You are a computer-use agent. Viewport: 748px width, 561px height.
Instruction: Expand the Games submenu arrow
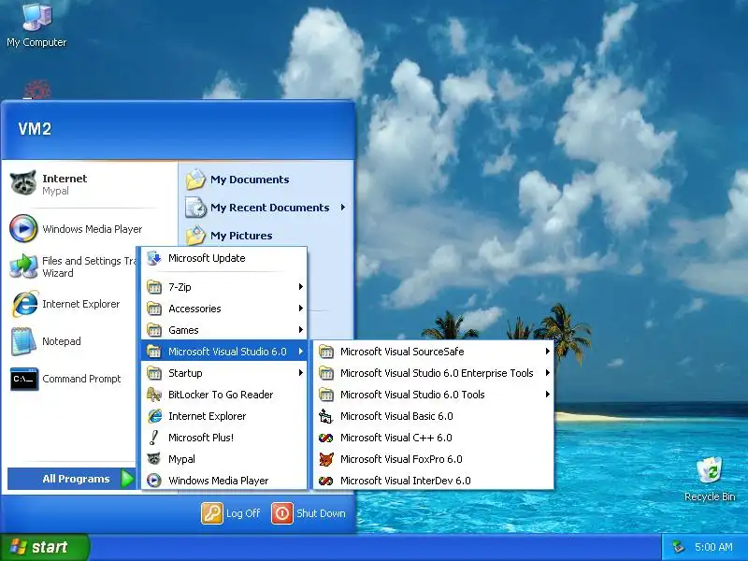(x=300, y=330)
